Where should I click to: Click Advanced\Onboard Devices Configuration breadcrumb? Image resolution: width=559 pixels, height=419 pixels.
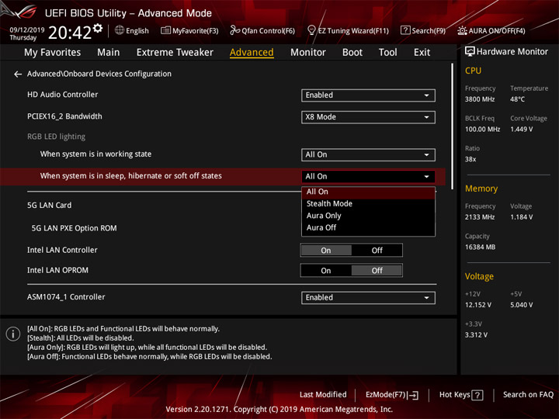tap(99, 74)
